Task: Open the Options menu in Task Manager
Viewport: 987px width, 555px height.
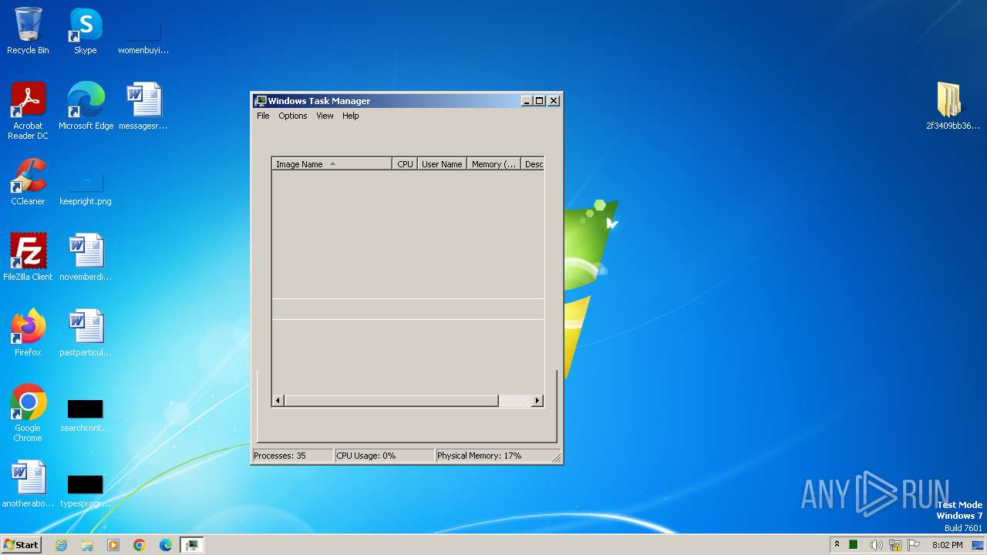Action: pos(293,116)
